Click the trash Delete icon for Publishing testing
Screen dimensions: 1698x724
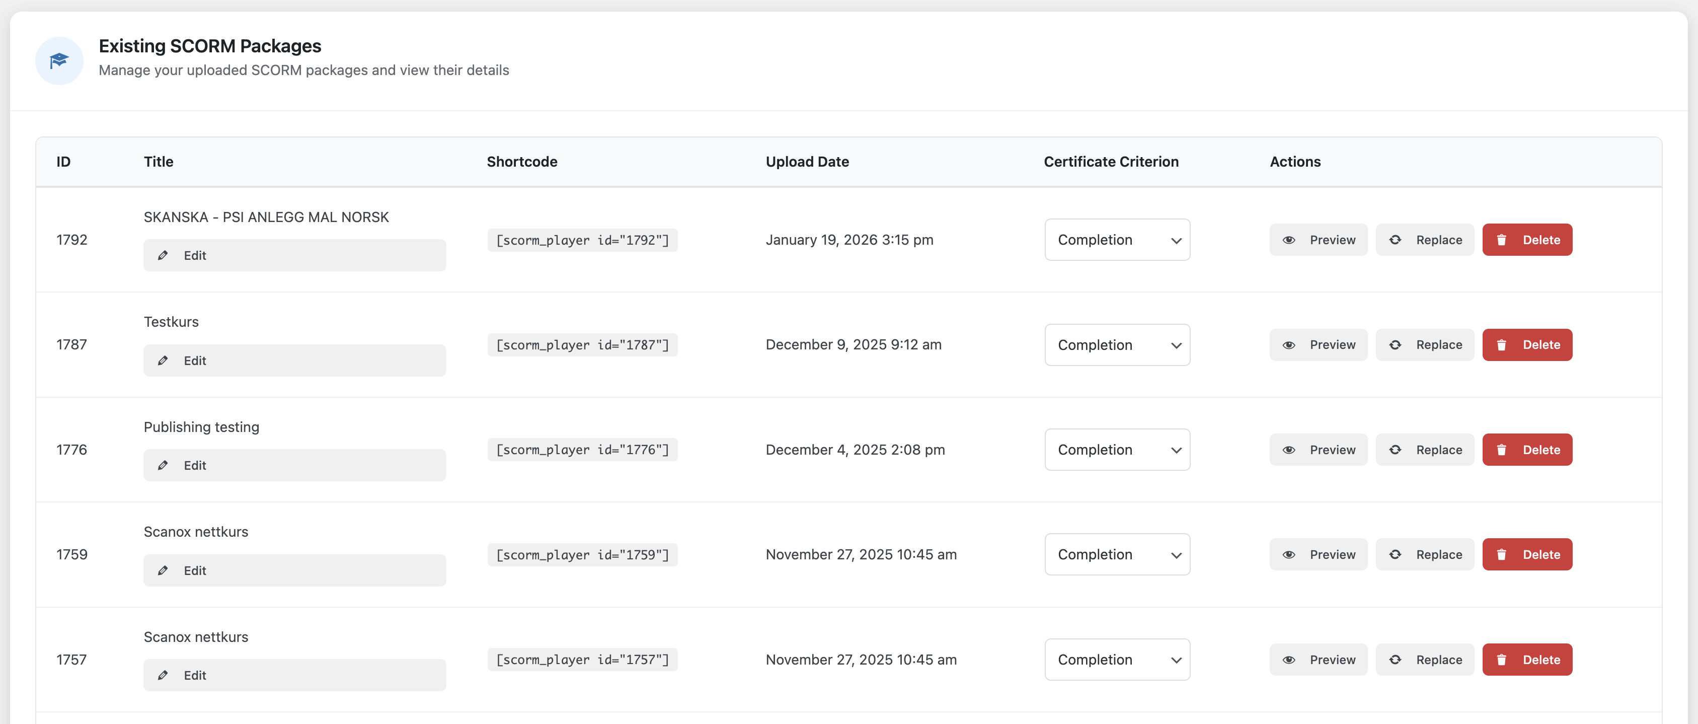[1503, 449]
